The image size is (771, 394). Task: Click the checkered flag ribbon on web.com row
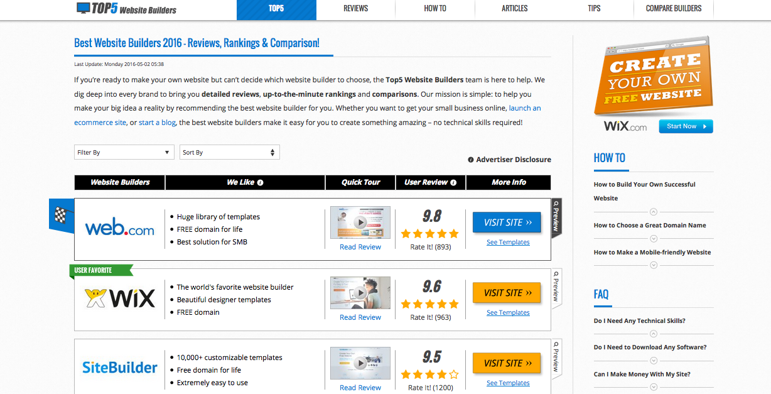point(62,216)
